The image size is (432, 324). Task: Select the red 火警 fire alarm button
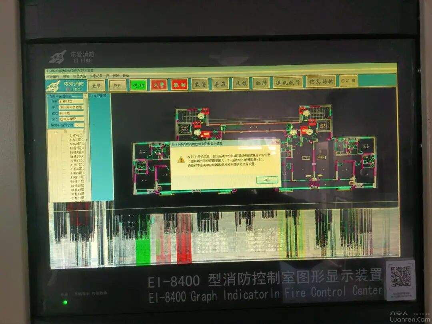point(159,84)
